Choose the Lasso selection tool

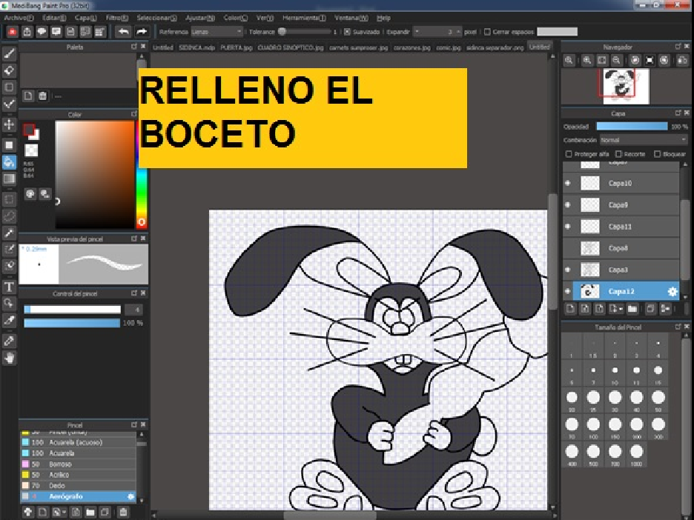(10, 216)
